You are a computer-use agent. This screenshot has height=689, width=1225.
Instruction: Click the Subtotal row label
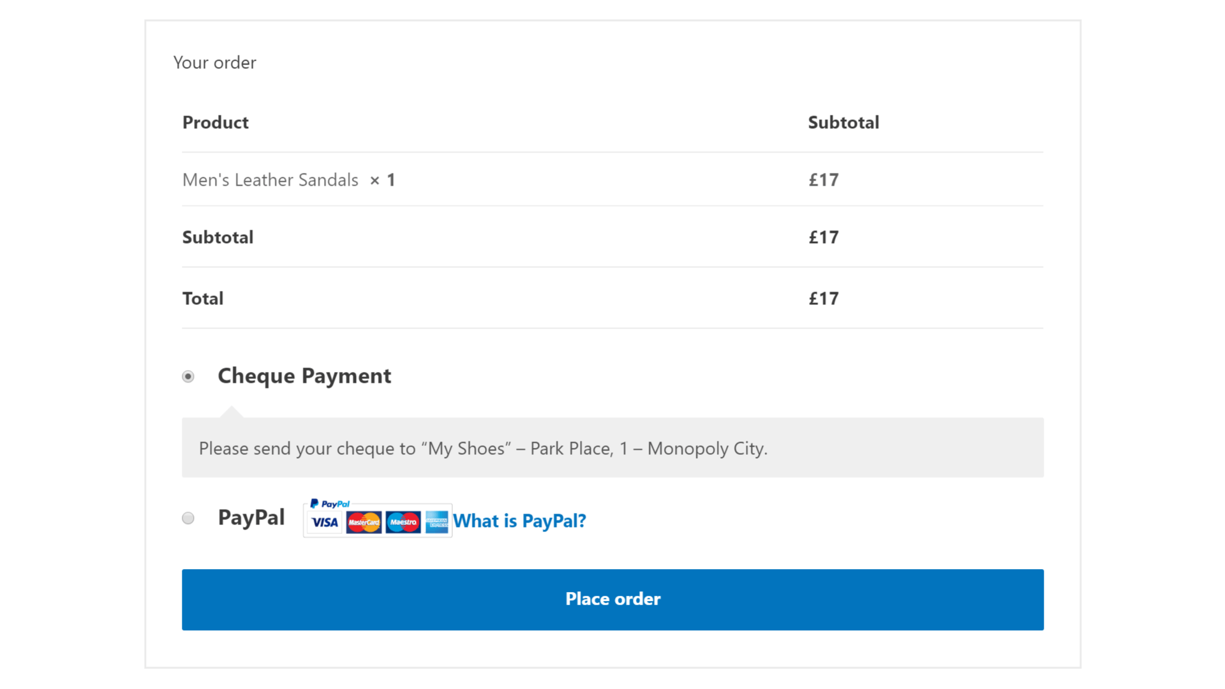point(218,237)
